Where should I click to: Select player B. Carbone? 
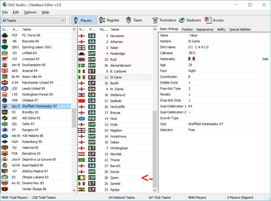pos(115,71)
